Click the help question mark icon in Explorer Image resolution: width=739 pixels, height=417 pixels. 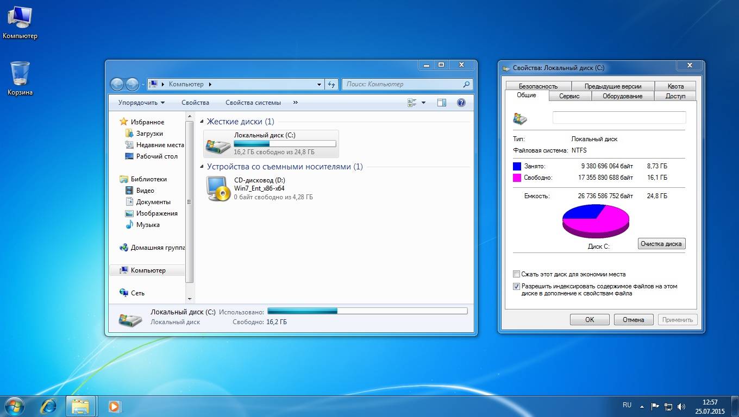pyautogui.click(x=461, y=103)
